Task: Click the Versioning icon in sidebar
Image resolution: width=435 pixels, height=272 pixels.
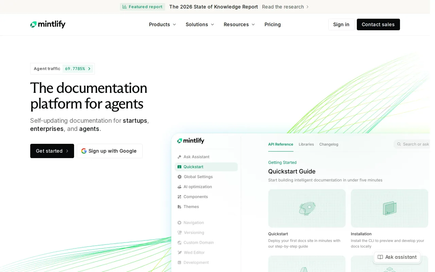Action: pyautogui.click(x=179, y=233)
